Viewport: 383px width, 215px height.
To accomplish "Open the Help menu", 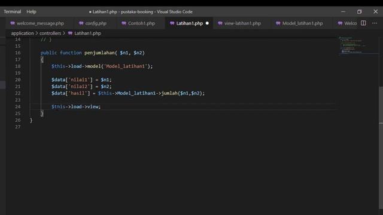I will (x=31, y=11).
